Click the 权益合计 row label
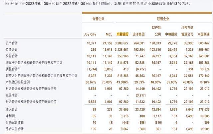The height and width of the screenshot is (134, 213). pos(12,56)
